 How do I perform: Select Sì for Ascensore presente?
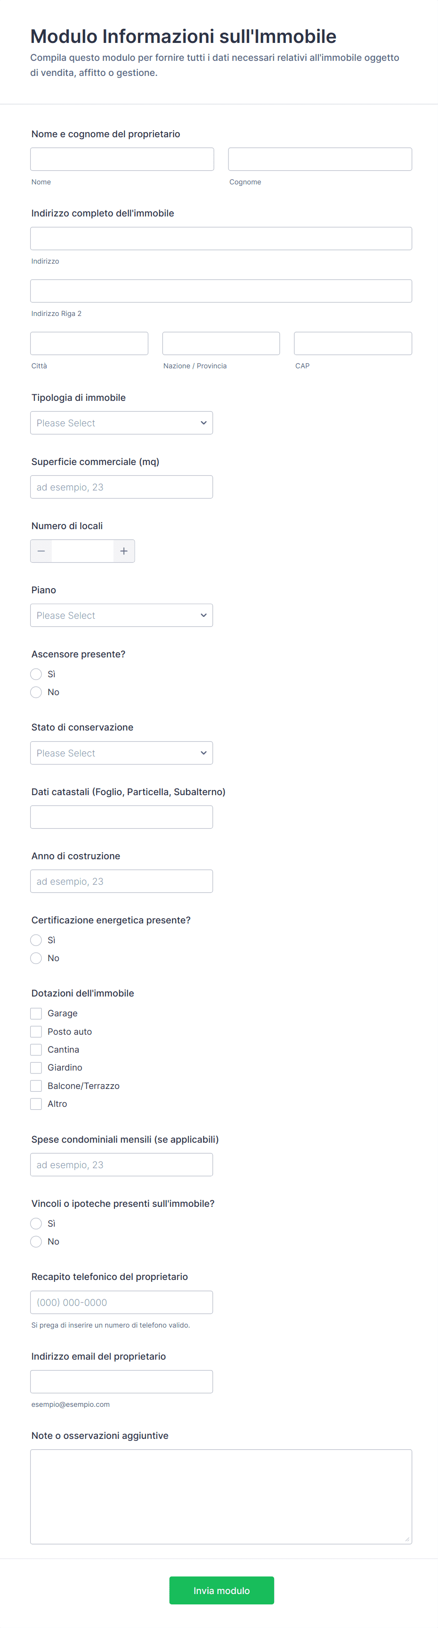[x=36, y=674]
